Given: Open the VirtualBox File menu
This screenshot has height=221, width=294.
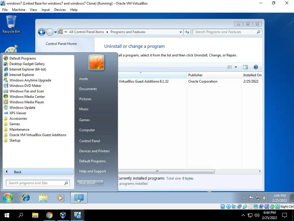Looking at the screenshot, I should (5, 10).
